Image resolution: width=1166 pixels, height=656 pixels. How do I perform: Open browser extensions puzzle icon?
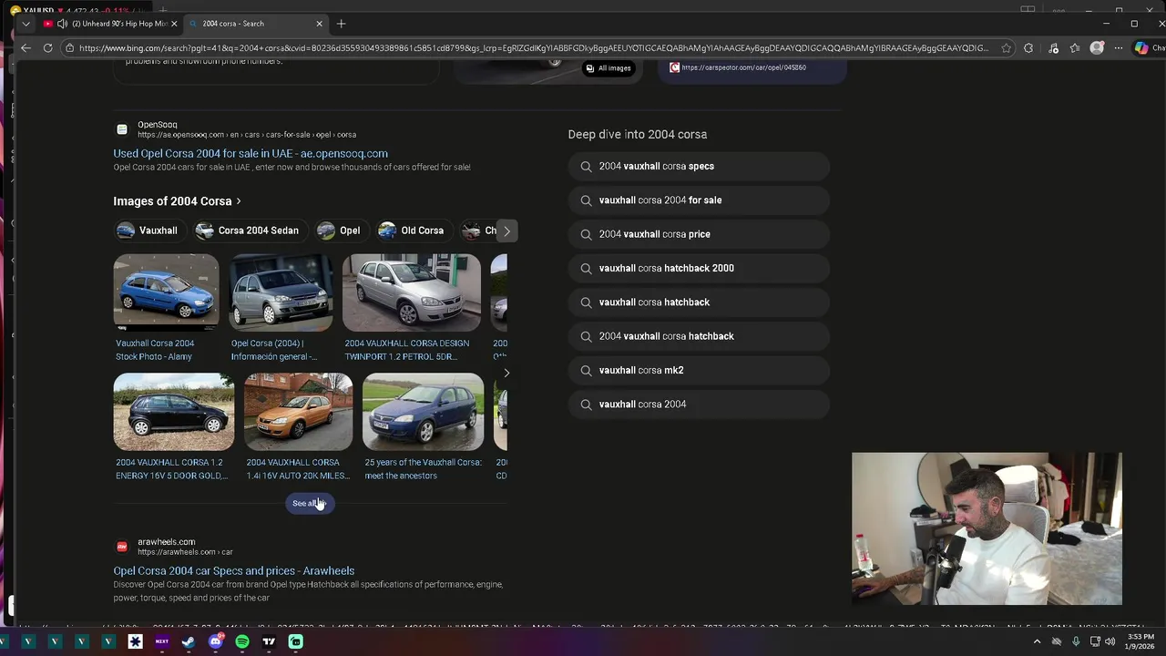pos(1028,48)
